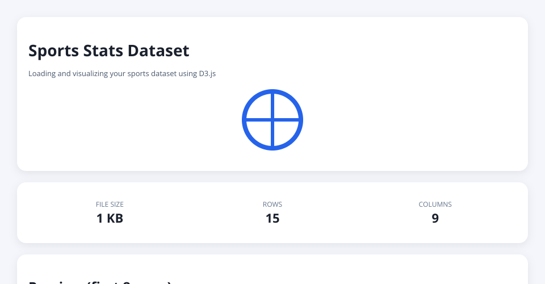Select the FILE SIZE label
Screen dimensions: 545x284
(x=110, y=204)
